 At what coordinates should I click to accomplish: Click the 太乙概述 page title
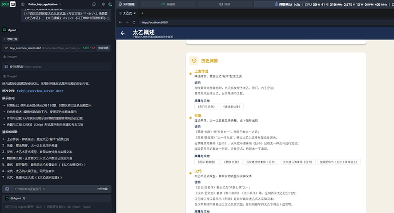(143, 32)
